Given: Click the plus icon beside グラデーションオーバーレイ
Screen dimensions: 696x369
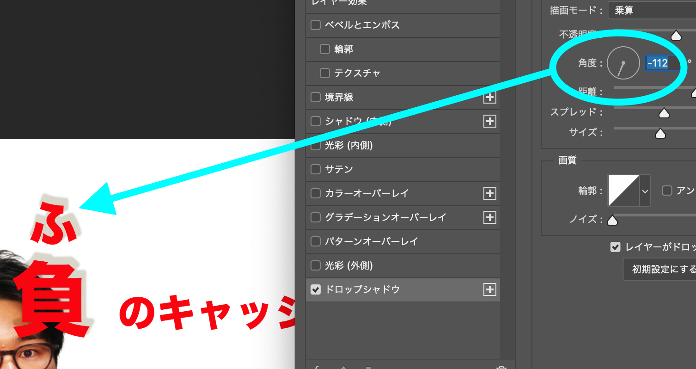Looking at the screenshot, I should point(489,217).
